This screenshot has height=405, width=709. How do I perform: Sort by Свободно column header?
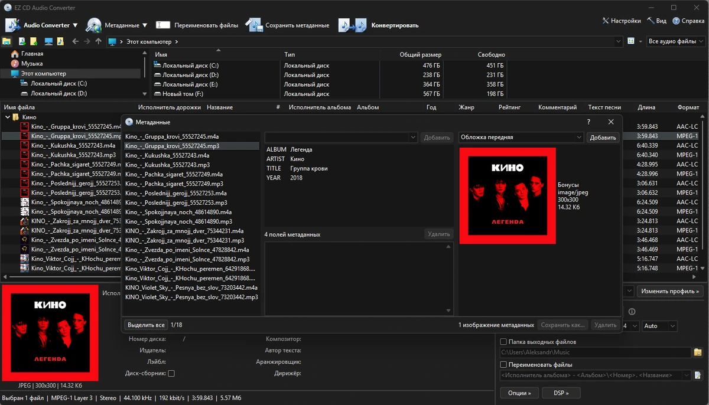tap(491, 54)
